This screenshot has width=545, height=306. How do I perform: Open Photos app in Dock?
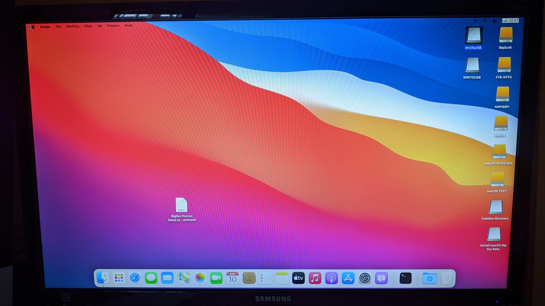pos(200,278)
